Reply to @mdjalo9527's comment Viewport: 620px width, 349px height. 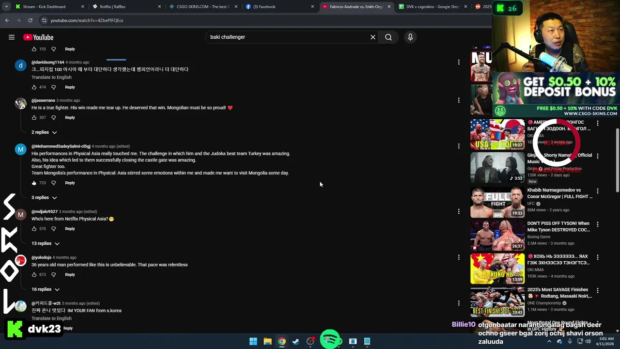(70, 229)
